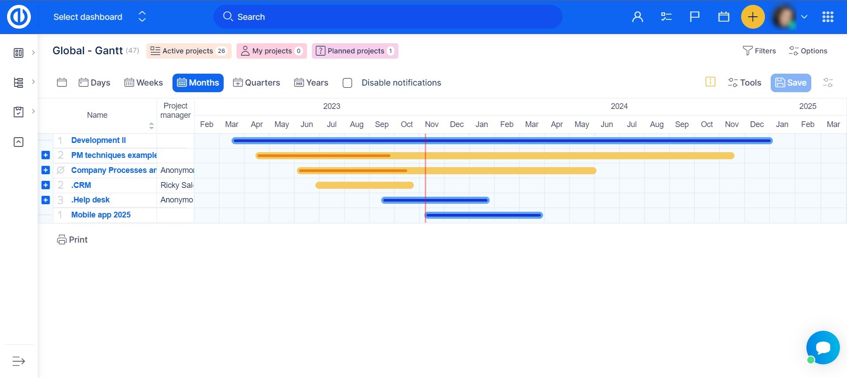Click into the Search field
The width and height of the screenshot is (847, 378).
[x=387, y=17]
